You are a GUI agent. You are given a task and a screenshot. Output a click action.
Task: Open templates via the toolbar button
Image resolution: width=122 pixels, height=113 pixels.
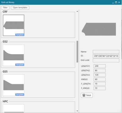pyautogui.click(x=20, y=8)
